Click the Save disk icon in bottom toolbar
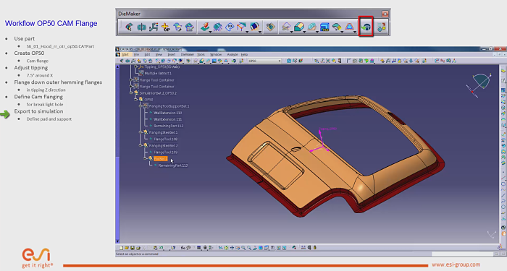Screen dimensions: 507x271 133,248
